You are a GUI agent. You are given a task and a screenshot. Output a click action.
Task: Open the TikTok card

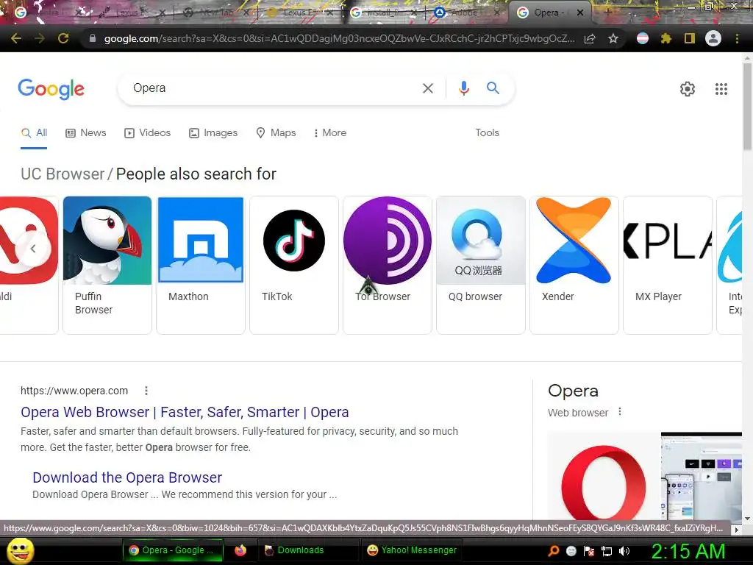pos(294,265)
